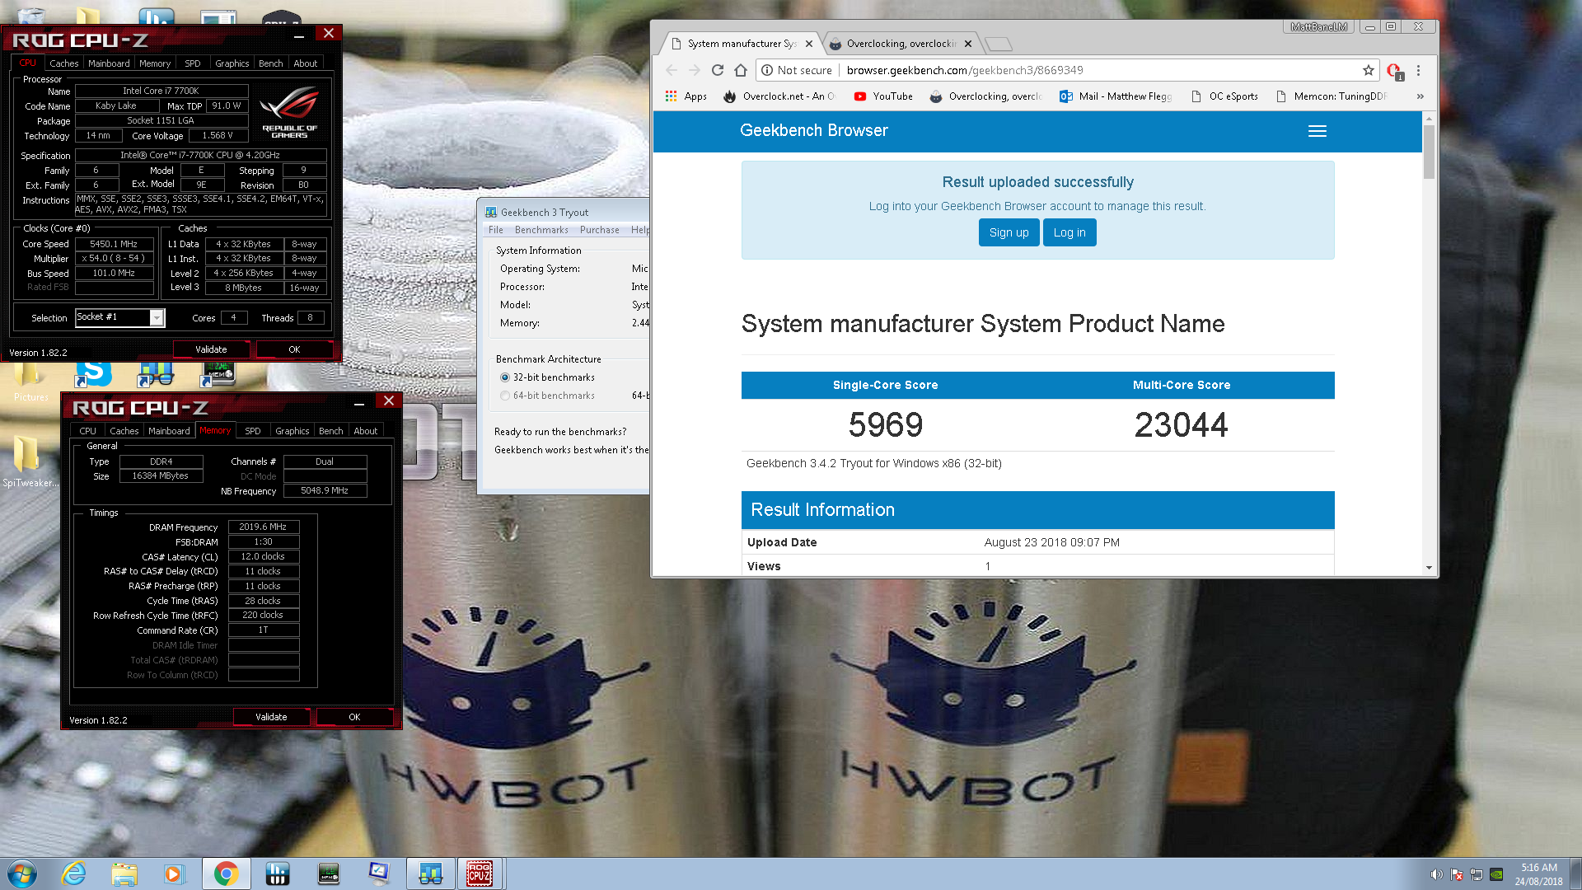The width and height of the screenshot is (1582, 890).
Task: Click Validate in the lower CPU-Z window
Action: pyautogui.click(x=271, y=717)
